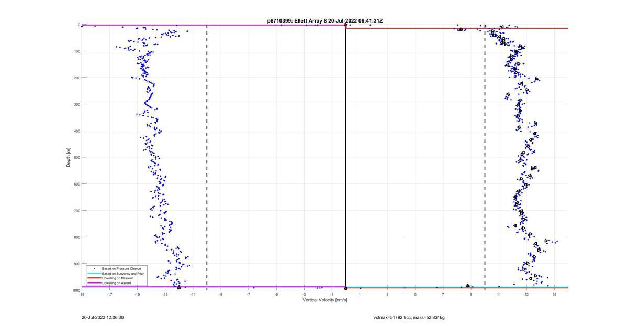Select the 'Vertical Velocity [cm/s]' x-axis label
Image resolution: width=628 pixels, height=326 pixels.
coord(325,300)
